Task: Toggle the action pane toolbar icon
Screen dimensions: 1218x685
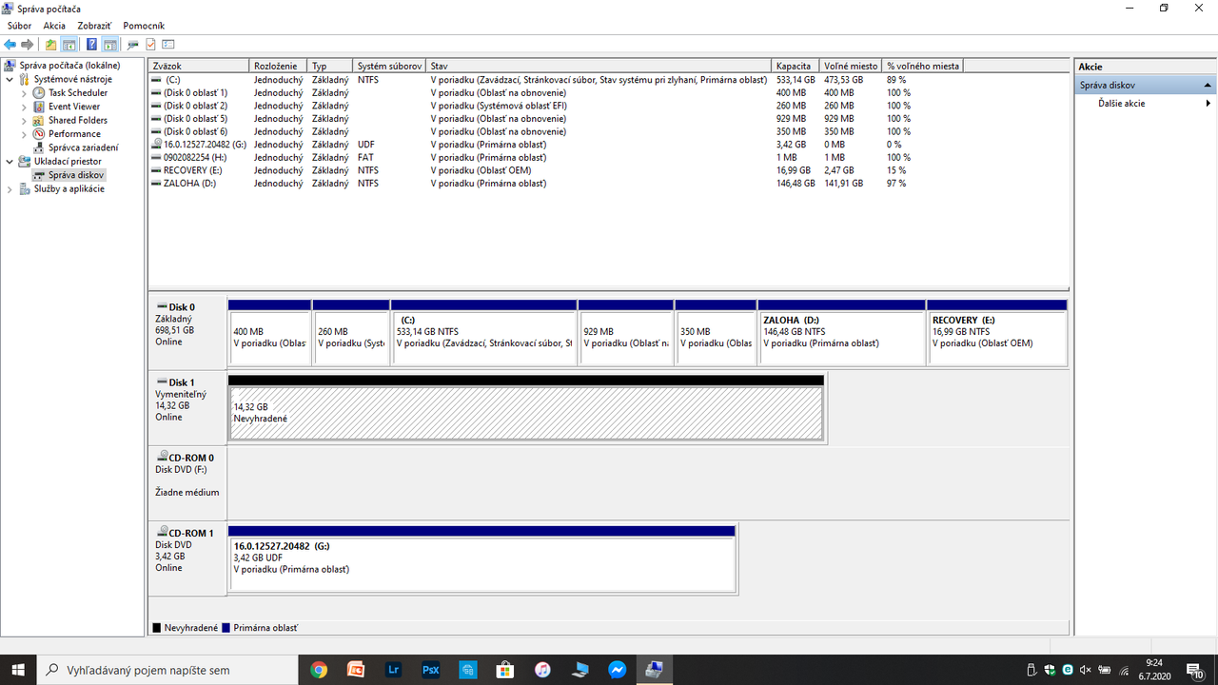Action: 110,45
